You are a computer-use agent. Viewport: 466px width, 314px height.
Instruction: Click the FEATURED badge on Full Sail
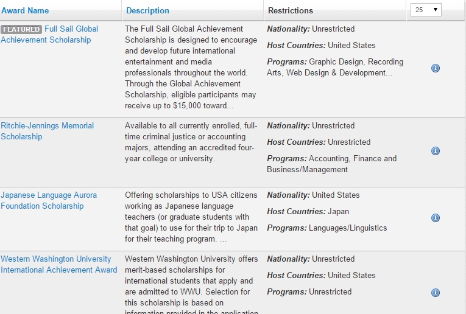(21, 29)
